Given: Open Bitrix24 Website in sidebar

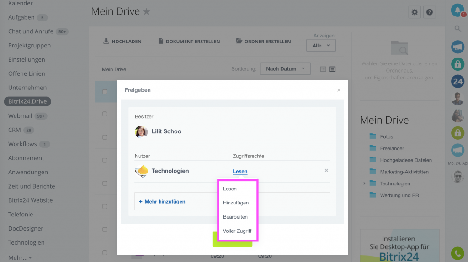Looking at the screenshot, I should point(31,200).
